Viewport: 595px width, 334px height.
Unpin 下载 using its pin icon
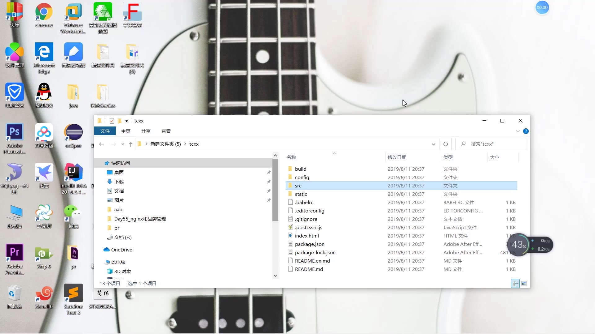pos(269,182)
